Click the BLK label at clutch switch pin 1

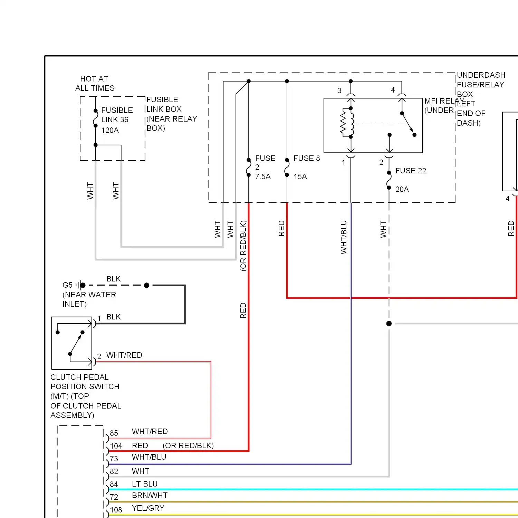click(x=114, y=317)
